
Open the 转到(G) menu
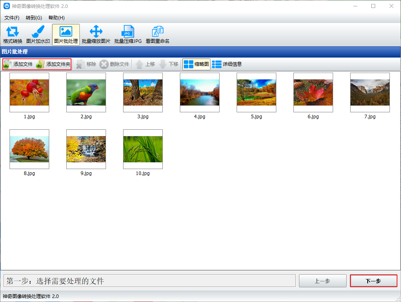[x=34, y=17]
